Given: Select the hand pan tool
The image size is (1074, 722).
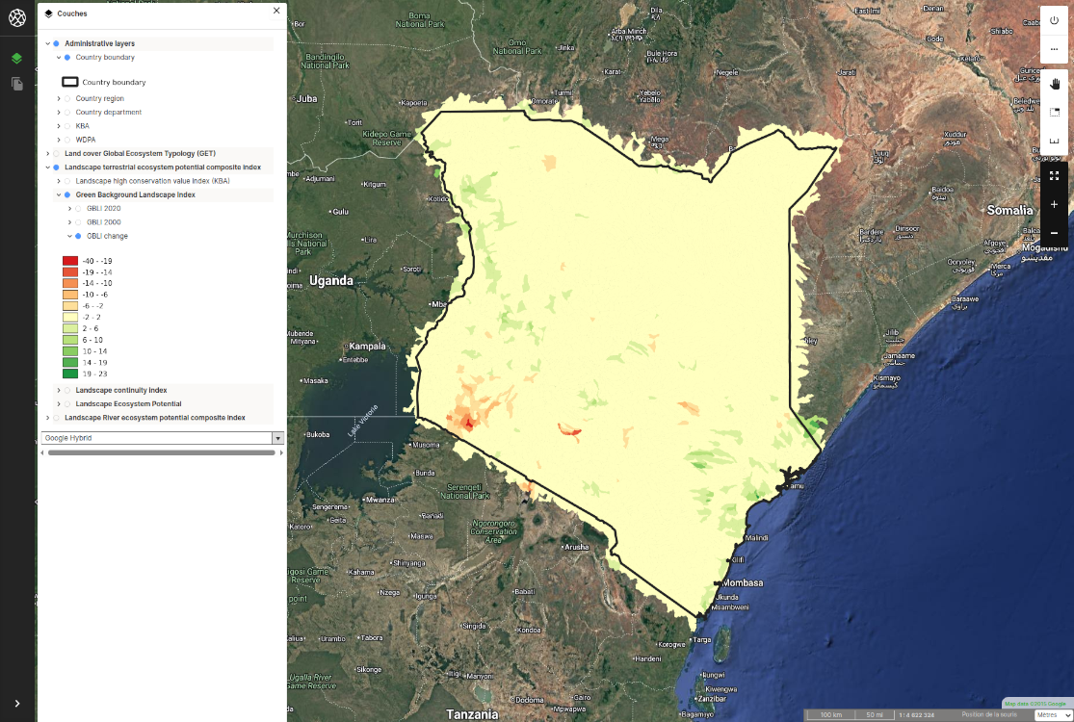Looking at the screenshot, I should 1055,83.
